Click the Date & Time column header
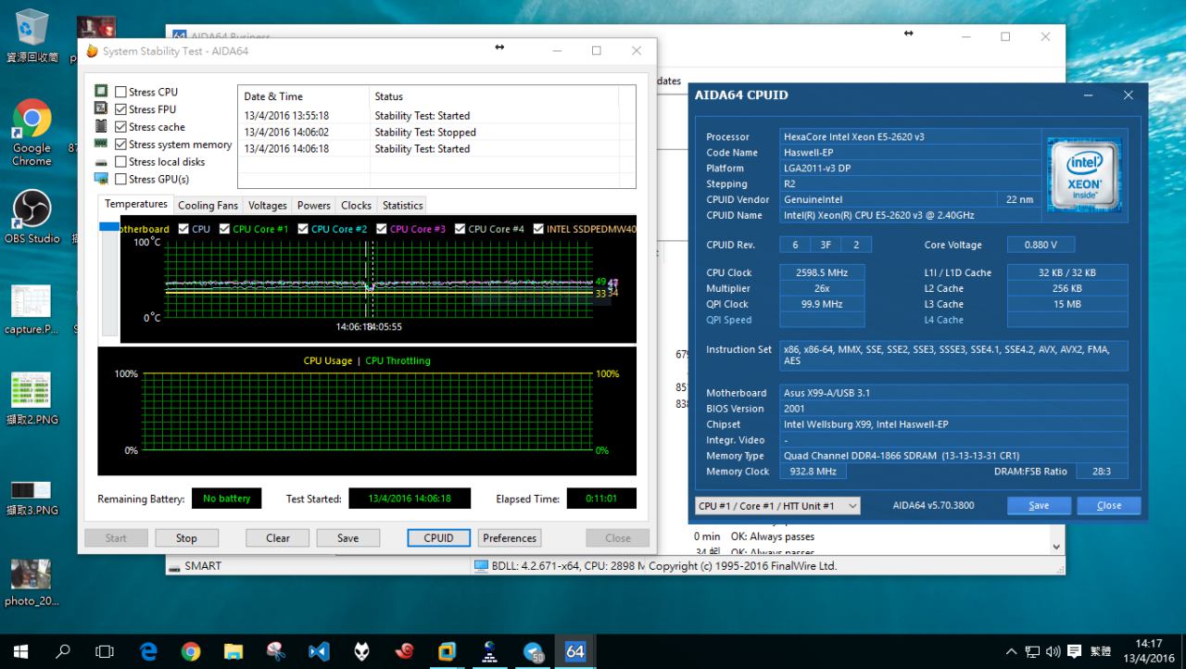 click(x=304, y=96)
